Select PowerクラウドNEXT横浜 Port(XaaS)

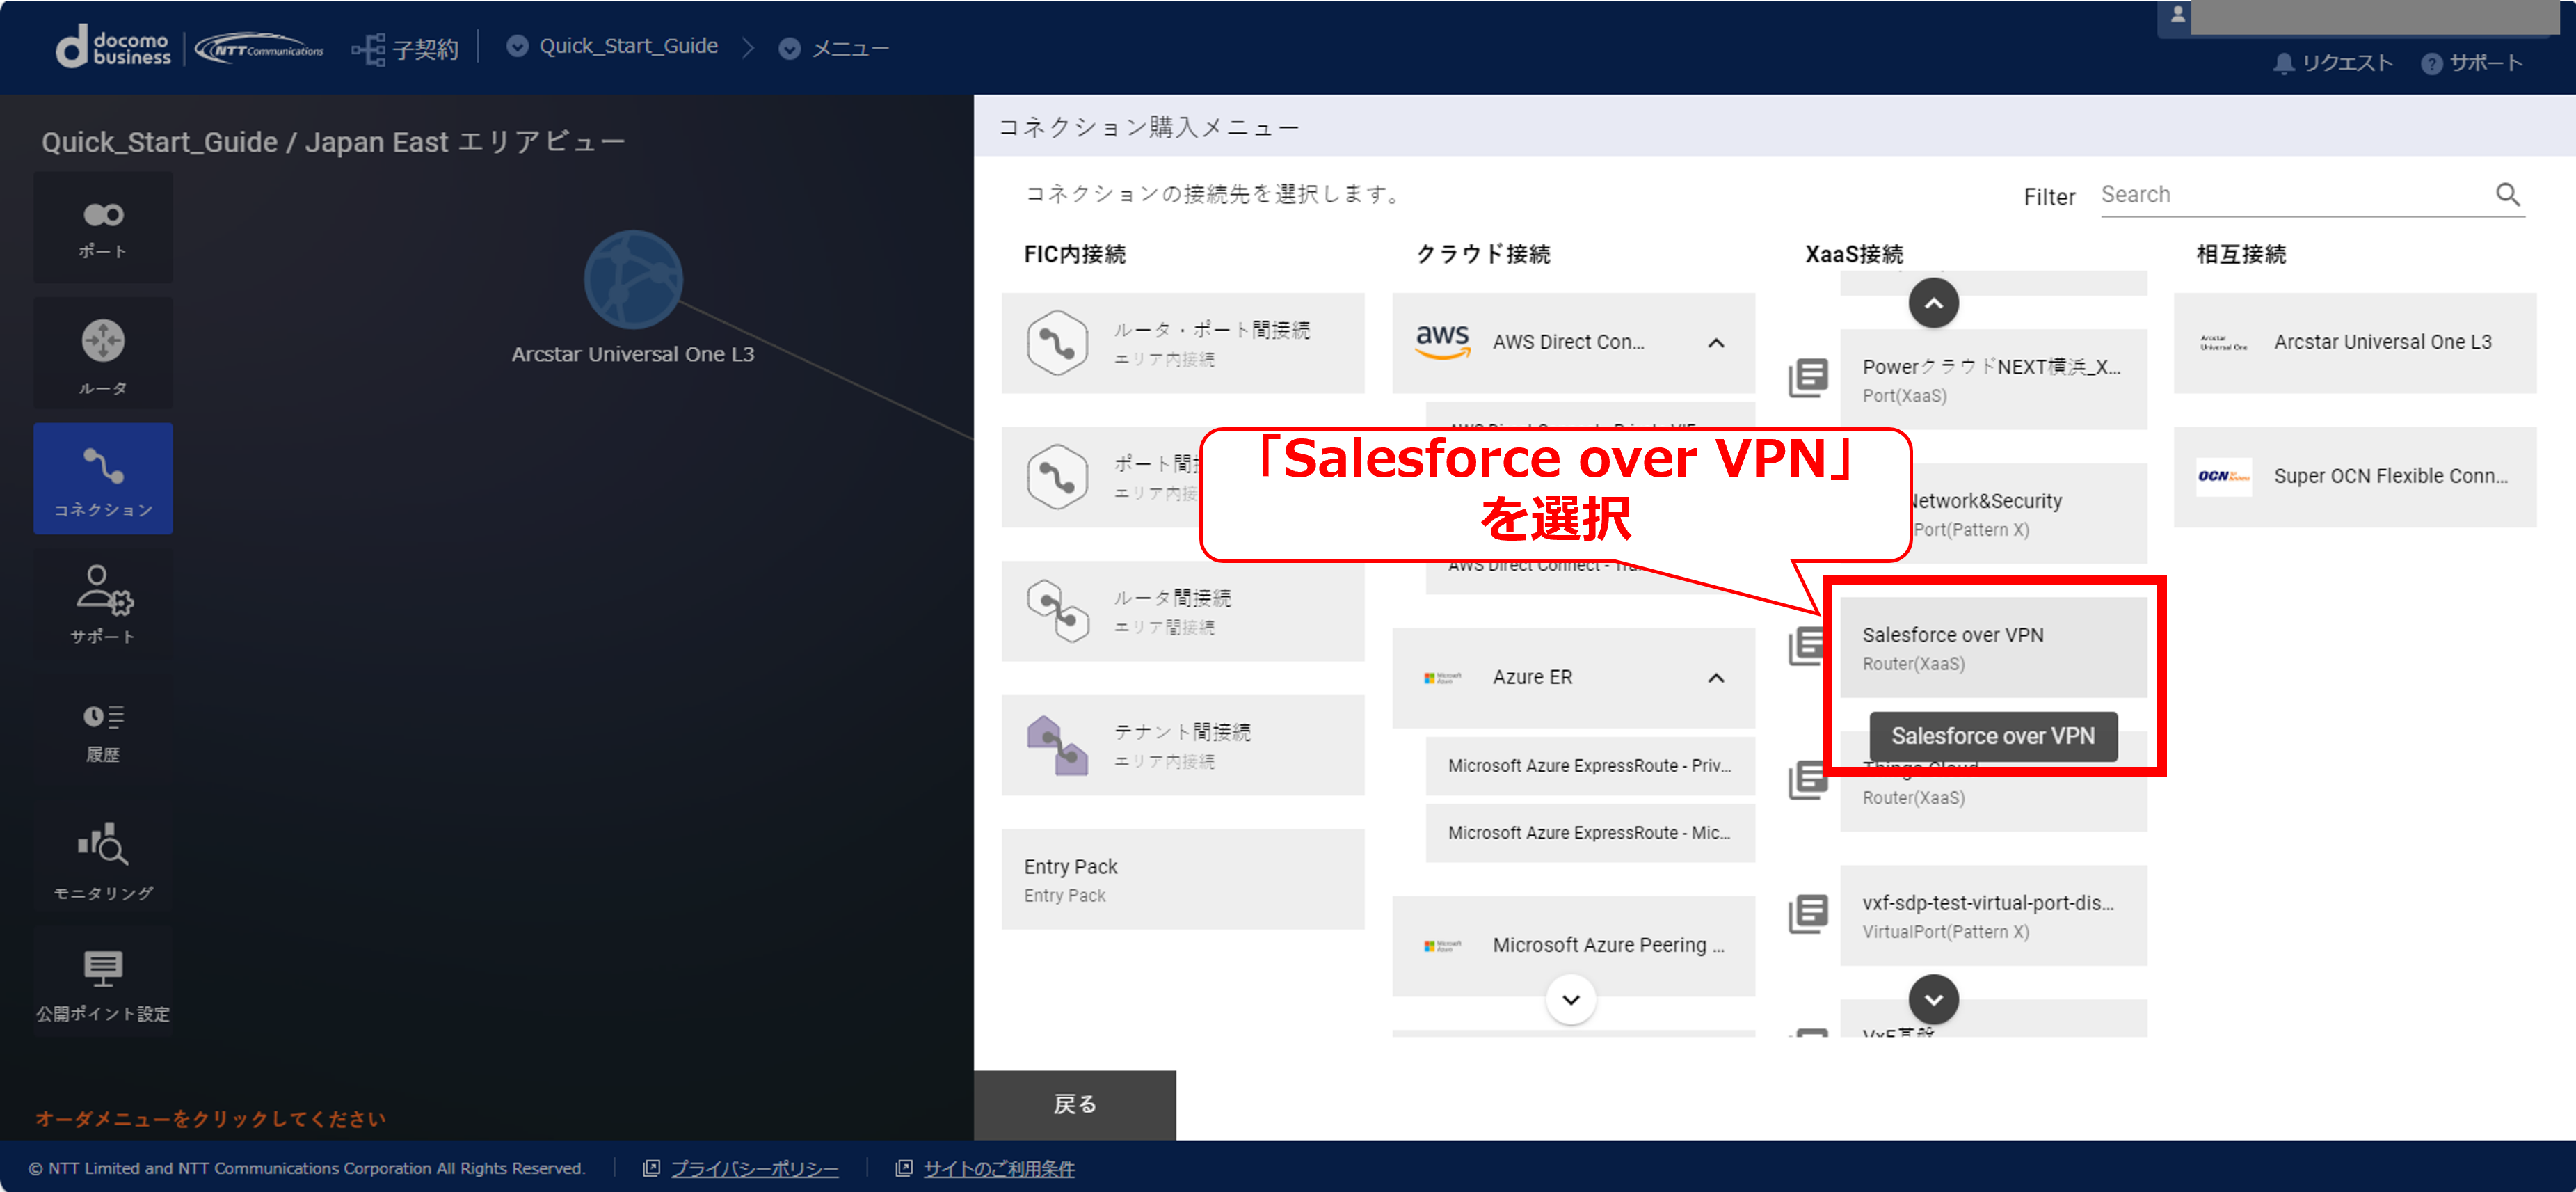tap(1993, 379)
